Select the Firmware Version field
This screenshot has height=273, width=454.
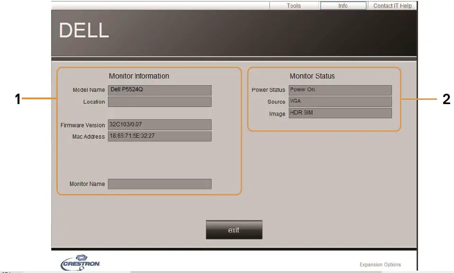(x=160, y=125)
